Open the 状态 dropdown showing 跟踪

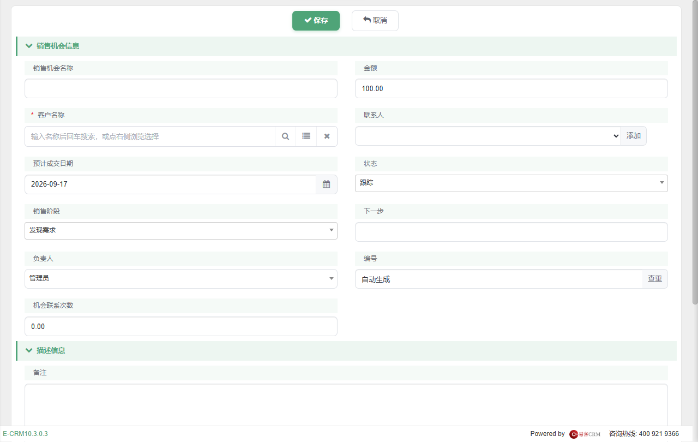point(512,183)
